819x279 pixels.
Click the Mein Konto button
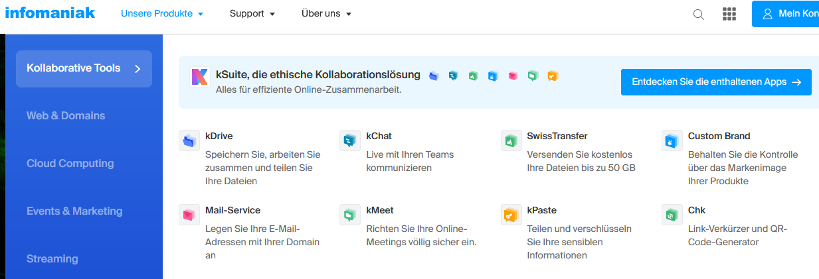coord(788,14)
